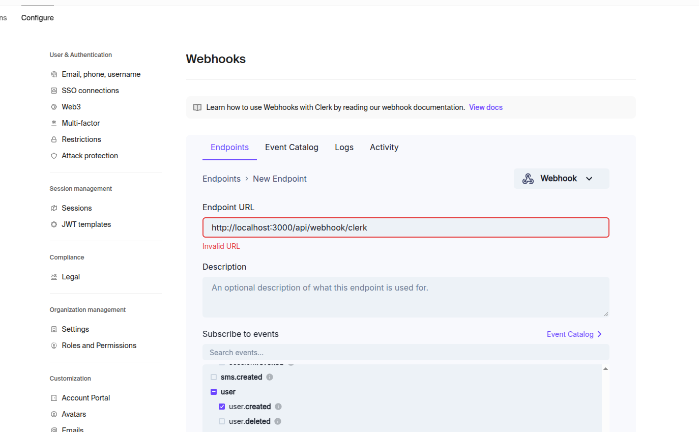This screenshot has width=699, height=432.
Task: Click the webhook logo icon in selector
Action: [528, 179]
